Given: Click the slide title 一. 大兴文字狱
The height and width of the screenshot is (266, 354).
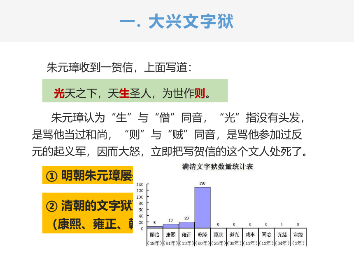Looking at the screenshot, I should (176, 21).
